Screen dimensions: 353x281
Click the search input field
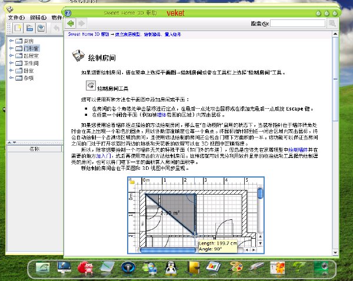point(298,24)
